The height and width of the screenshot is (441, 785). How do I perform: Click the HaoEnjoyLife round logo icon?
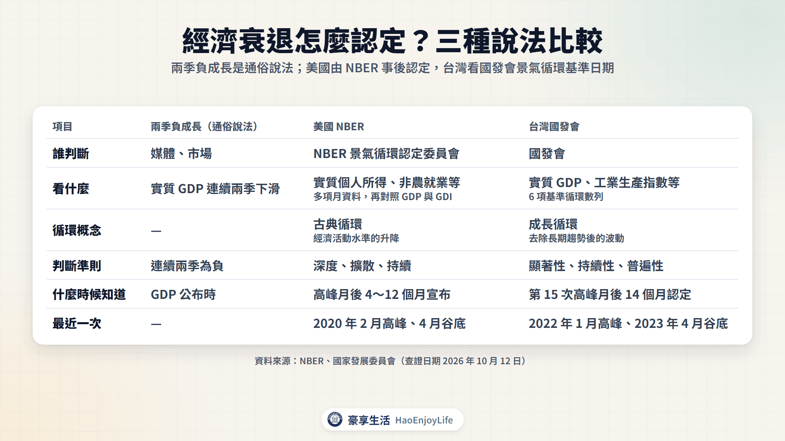pyautogui.click(x=335, y=419)
